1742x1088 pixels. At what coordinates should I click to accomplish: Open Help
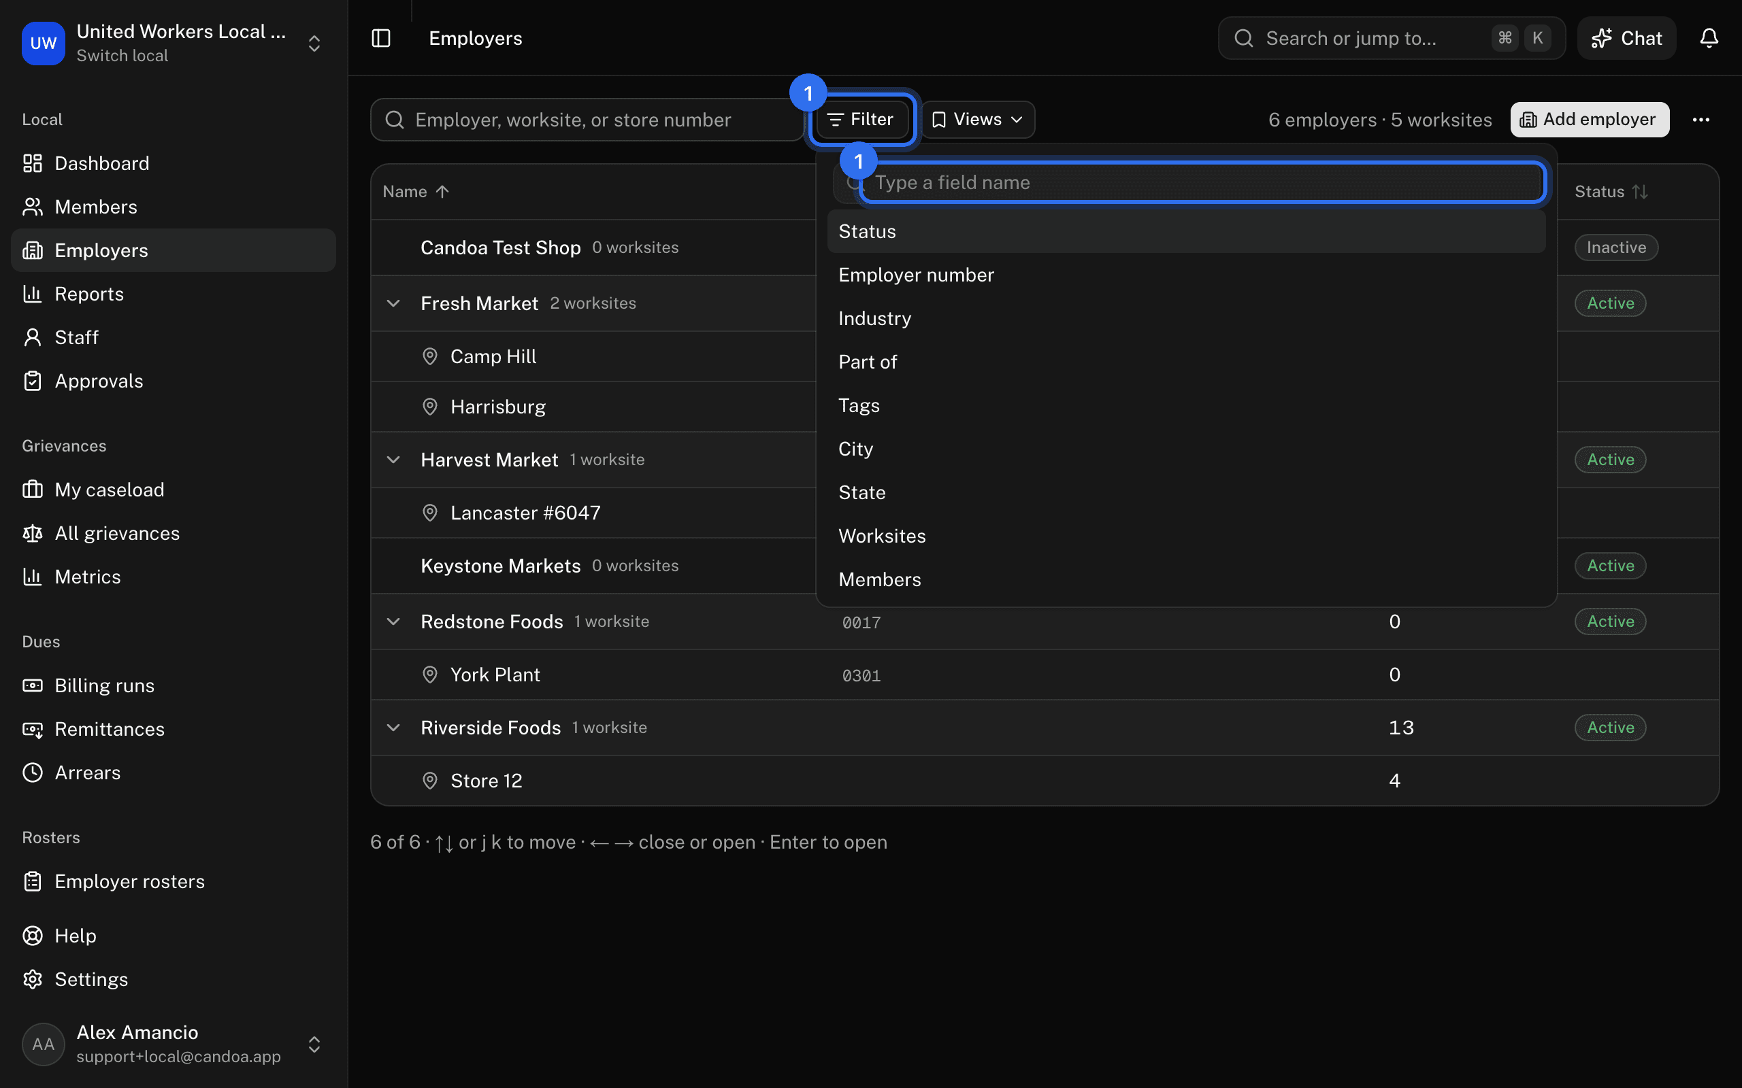click(x=174, y=936)
